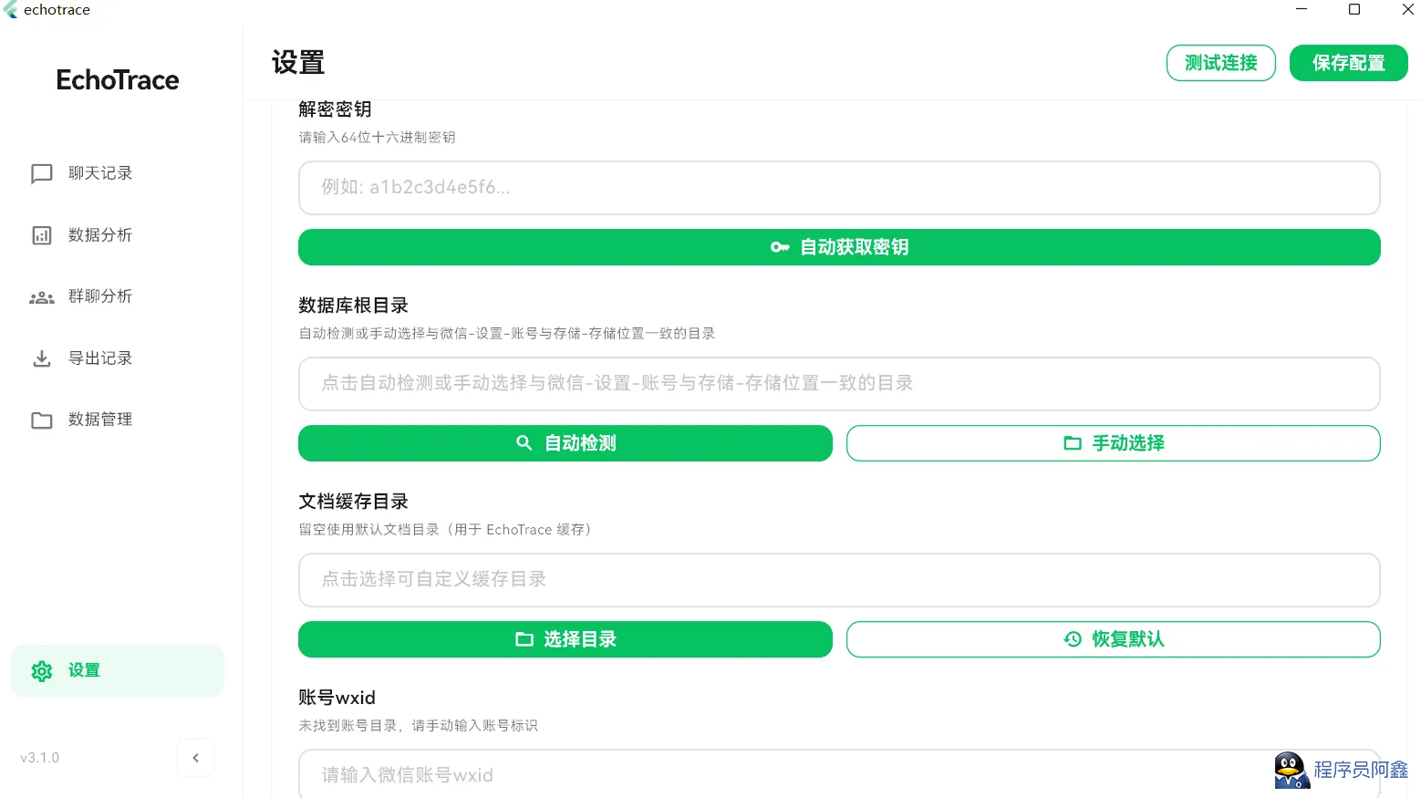This screenshot has width=1421, height=798.
Task: Click the 自动获取密钥 button
Action: [x=839, y=247]
